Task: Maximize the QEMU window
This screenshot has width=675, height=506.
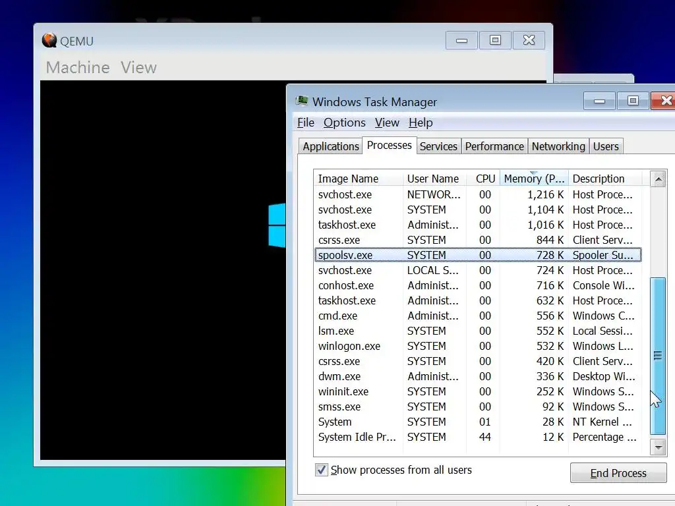Action: [x=495, y=40]
